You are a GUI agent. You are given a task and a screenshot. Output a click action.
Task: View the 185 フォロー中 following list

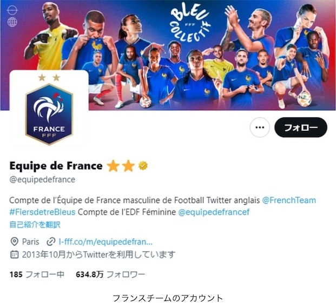(x=37, y=274)
